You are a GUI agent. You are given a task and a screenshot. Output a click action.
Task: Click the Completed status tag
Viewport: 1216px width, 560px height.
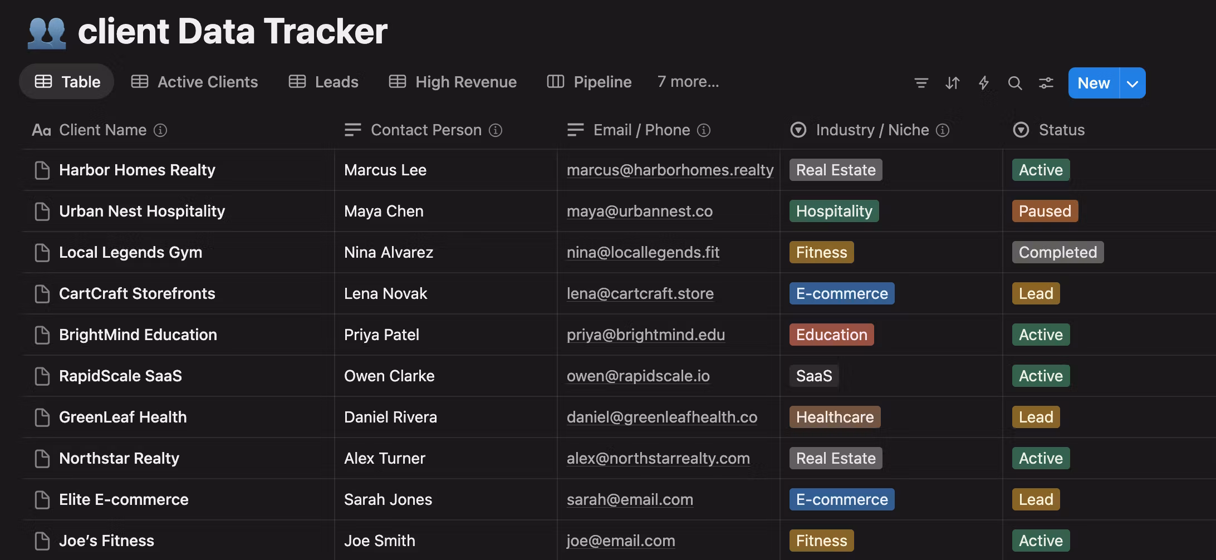click(1058, 252)
